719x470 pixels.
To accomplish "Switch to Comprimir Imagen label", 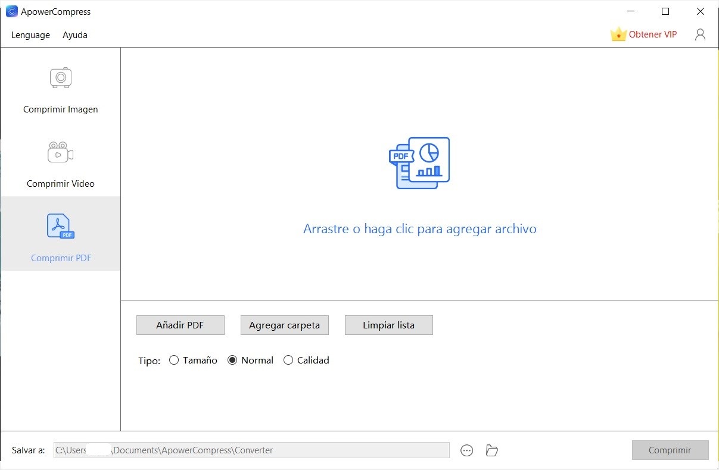I will (61, 109).
